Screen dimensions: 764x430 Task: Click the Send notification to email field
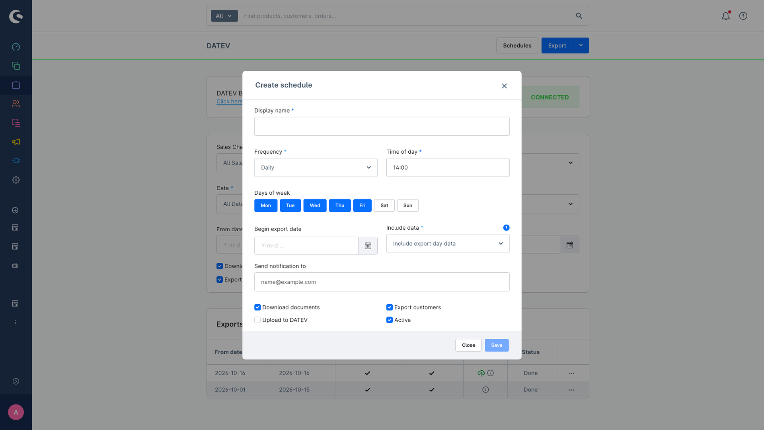coord(382,282)
